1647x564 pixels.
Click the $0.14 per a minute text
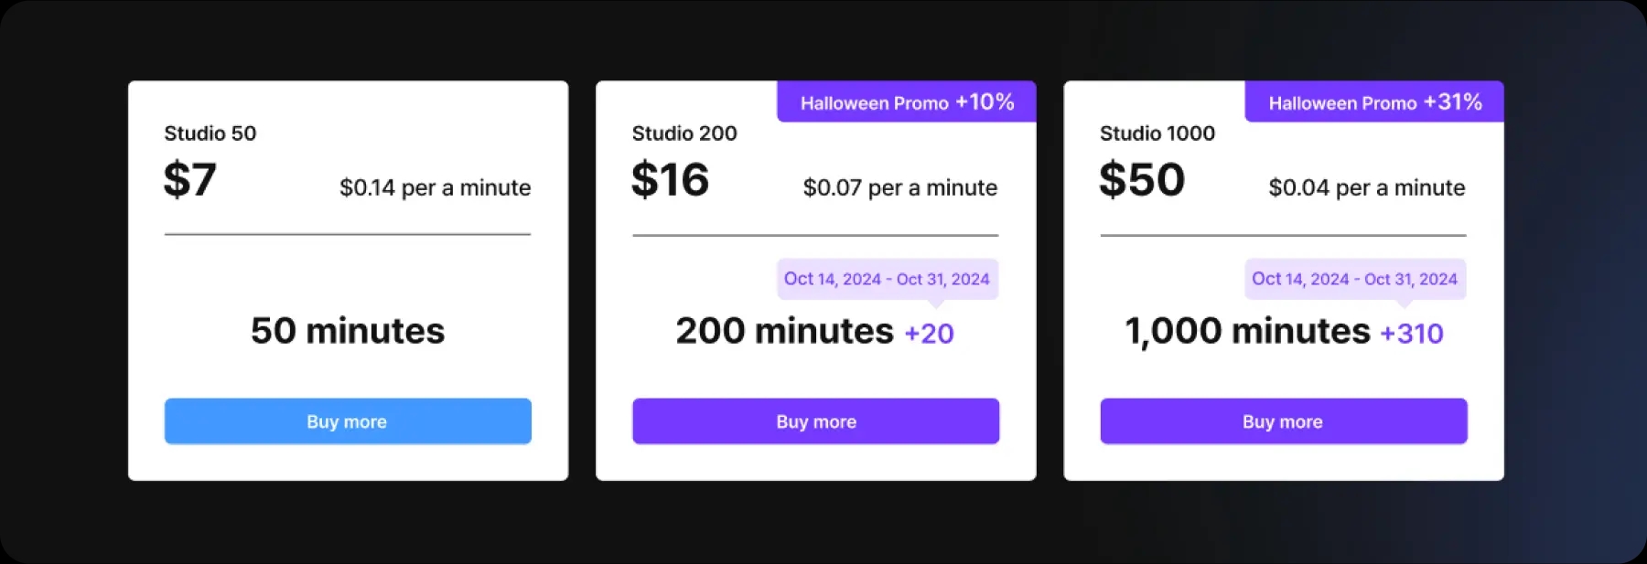coord(436,188)
